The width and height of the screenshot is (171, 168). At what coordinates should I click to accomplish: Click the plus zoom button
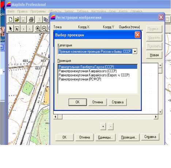pos(103,126)
